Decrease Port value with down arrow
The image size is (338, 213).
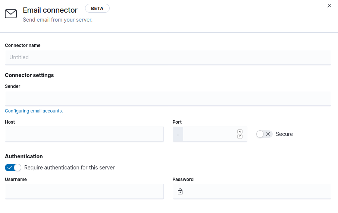[x=240, y=136]
